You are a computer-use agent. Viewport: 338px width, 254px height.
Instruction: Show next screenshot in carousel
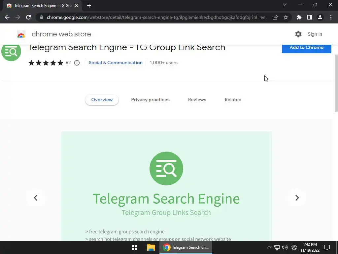tap(297, 198)
